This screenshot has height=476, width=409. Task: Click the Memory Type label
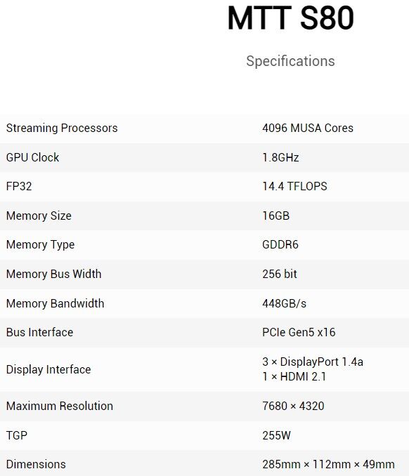point(40,245)
